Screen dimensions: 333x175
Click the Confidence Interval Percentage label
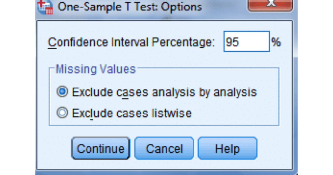point(131,42)
